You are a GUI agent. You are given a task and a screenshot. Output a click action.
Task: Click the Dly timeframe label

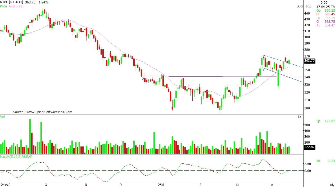(332, 185)
